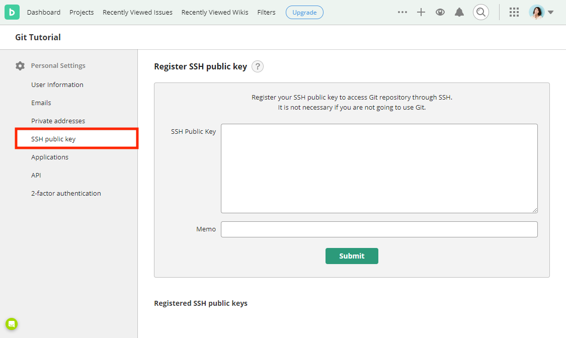Viewport: 566px width, 338px height.
Task: Click the SSH public key help icon
Action: coord(258,66)
